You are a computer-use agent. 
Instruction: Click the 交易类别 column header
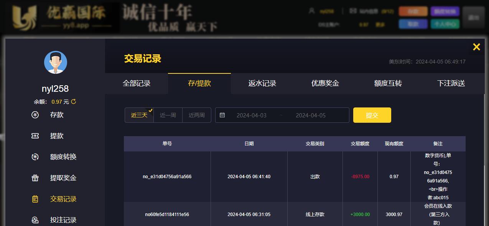tap(315, 144)
